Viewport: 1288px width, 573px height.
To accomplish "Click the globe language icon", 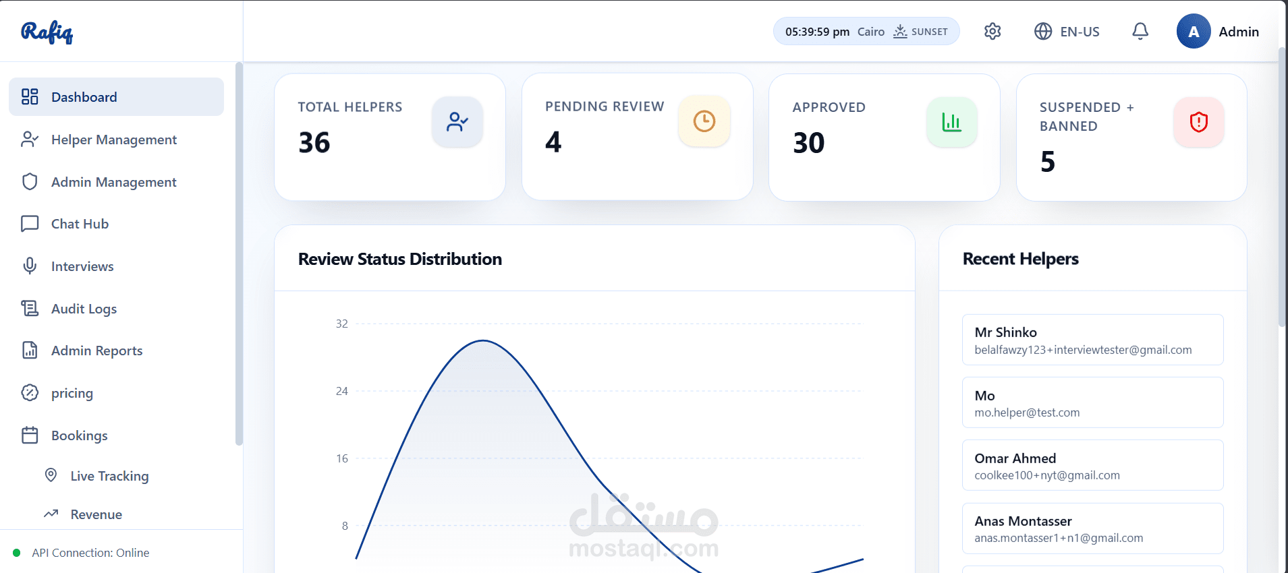I will click(x=1043, y=31).
